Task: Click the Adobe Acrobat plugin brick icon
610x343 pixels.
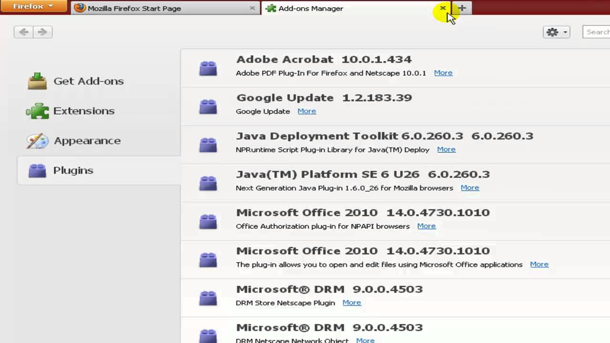Action: [208, 68]
